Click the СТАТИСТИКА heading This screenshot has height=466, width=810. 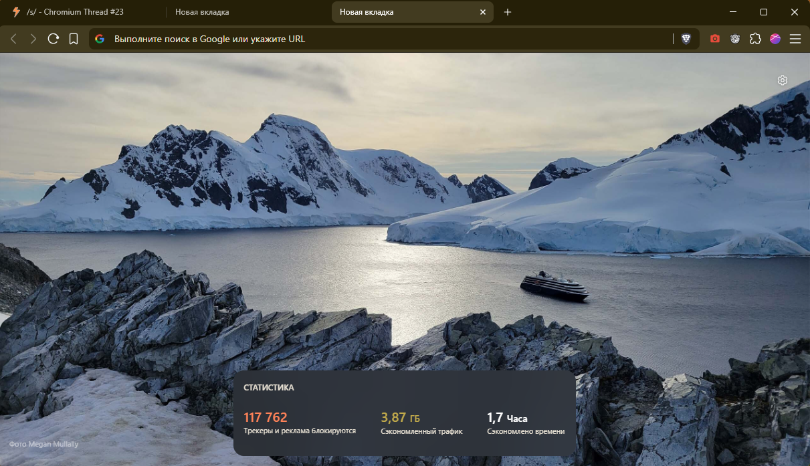pyautogui.click(x=269, y=388)
